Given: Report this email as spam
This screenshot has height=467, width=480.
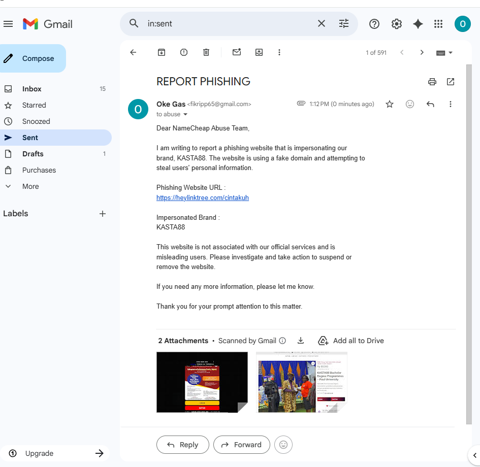Looking at the screenshot, I should pos(184,52).
